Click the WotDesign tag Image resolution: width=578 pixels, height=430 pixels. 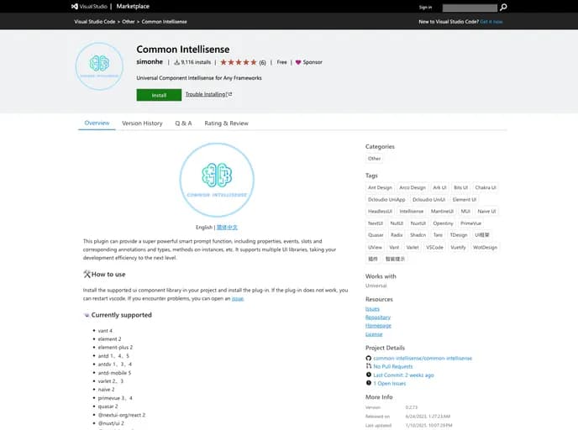(x=485, y=247)
